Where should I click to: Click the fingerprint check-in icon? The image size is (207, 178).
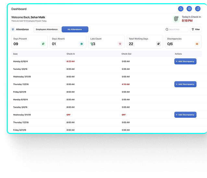click(176, 19)
